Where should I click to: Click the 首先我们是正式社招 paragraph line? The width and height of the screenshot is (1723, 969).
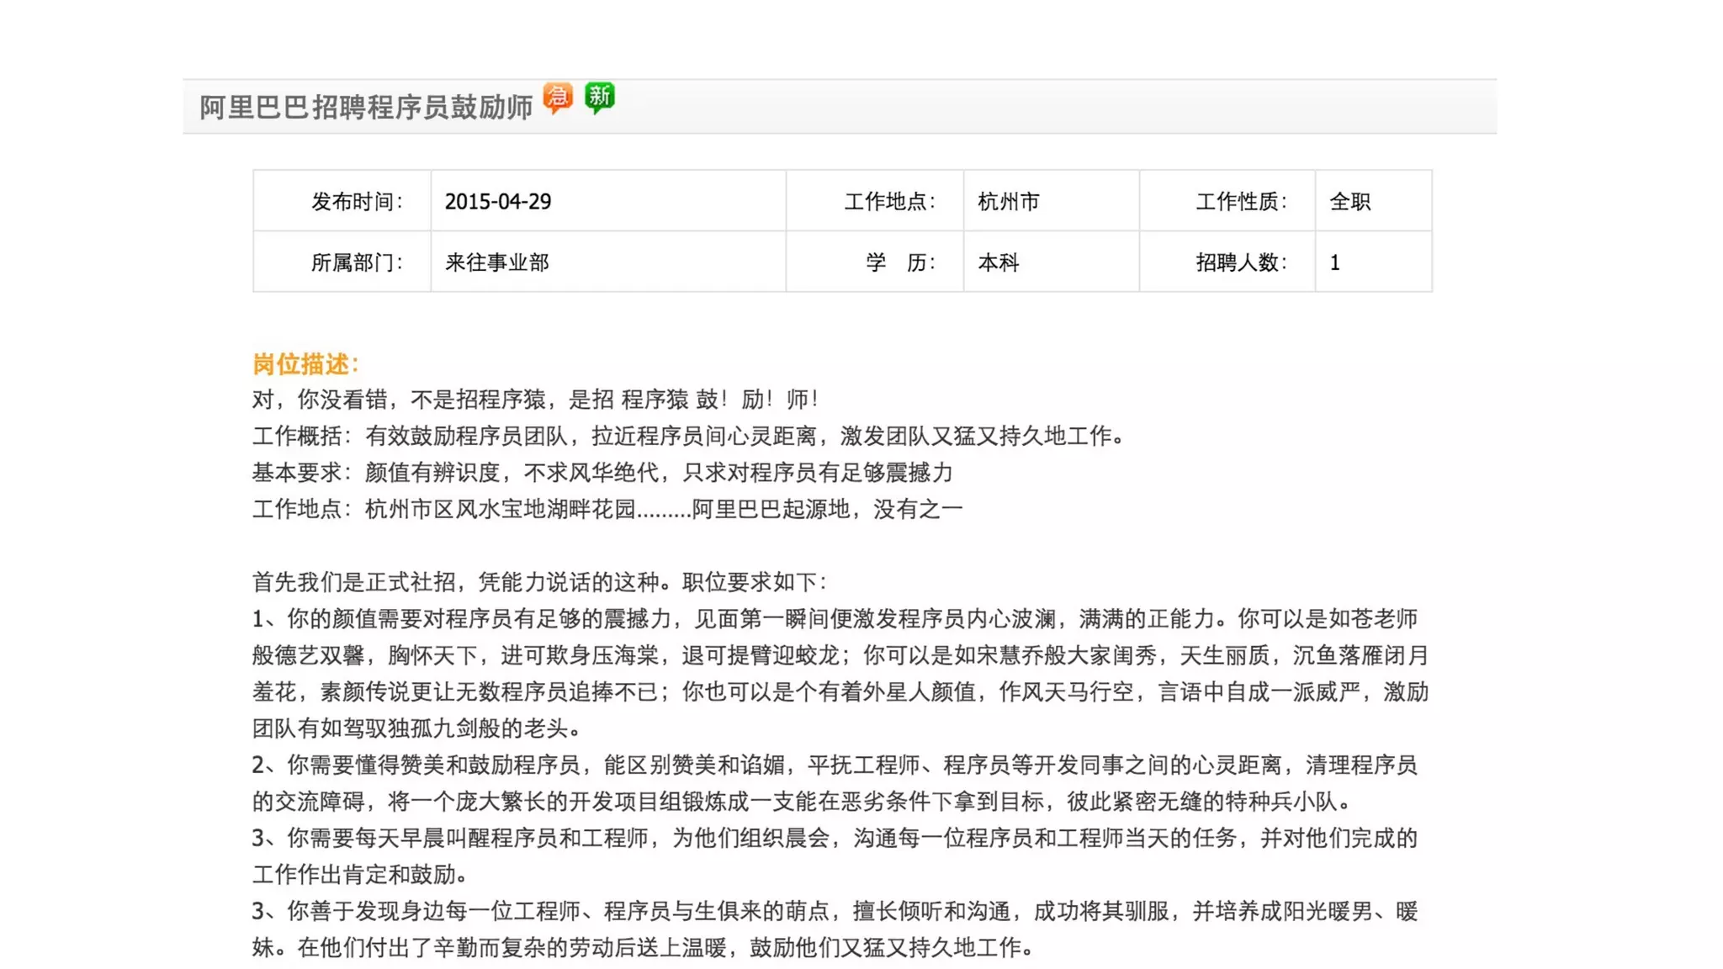point(540,582)
